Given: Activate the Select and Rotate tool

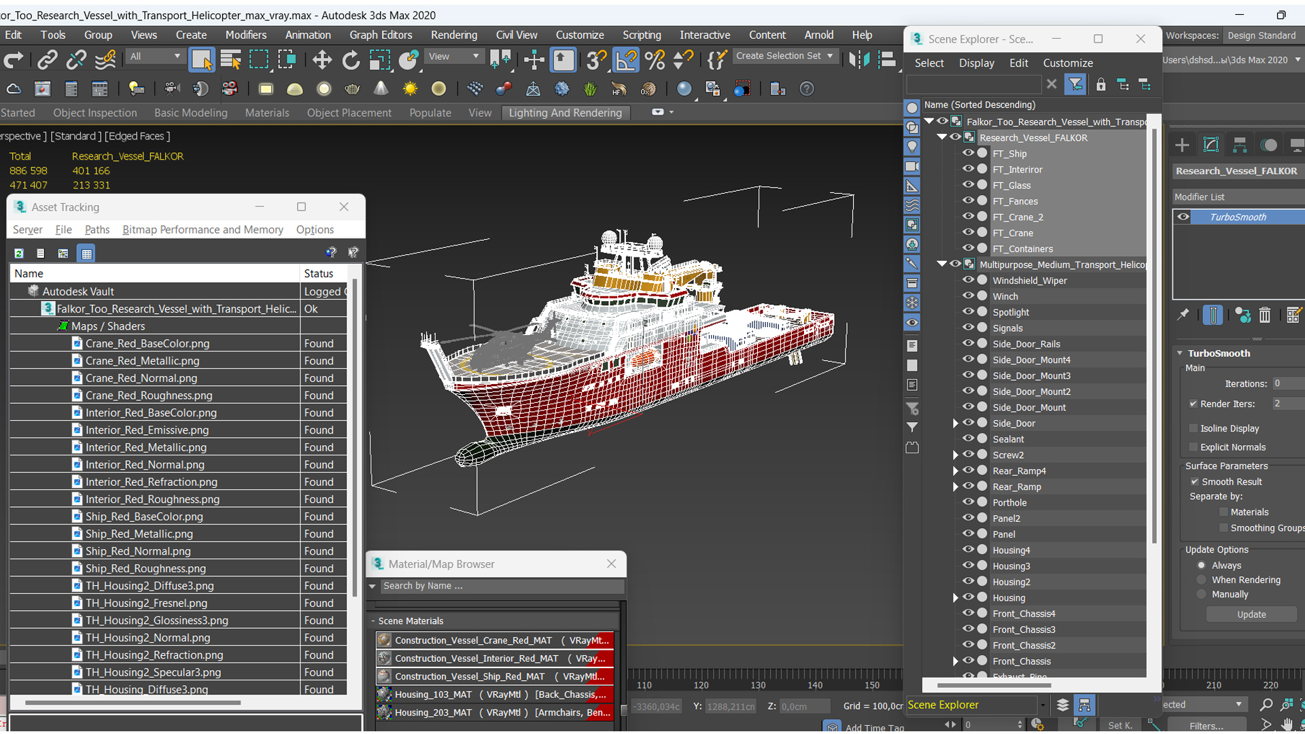Looking at the screenshot, I should click(351, 60).
